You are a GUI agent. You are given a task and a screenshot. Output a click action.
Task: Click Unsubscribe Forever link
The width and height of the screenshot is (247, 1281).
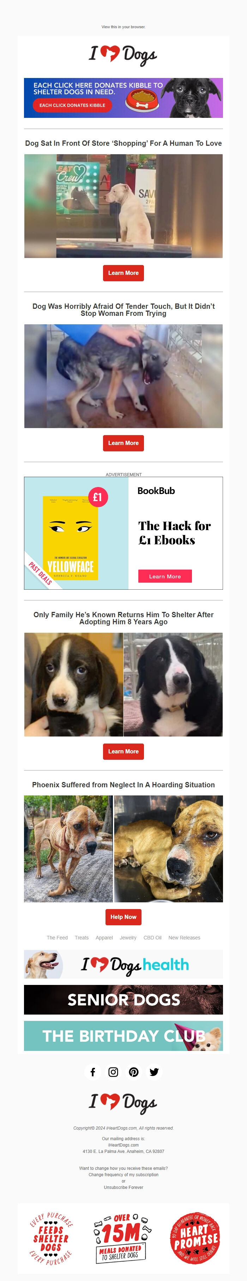coord(123,1187)
